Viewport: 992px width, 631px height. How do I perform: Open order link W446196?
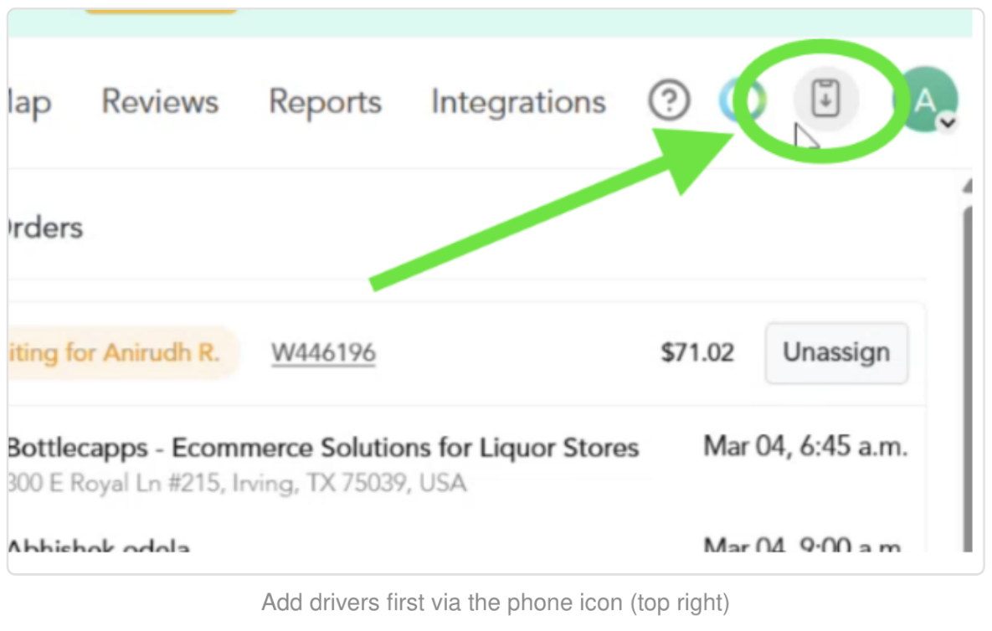click(323, 353)
